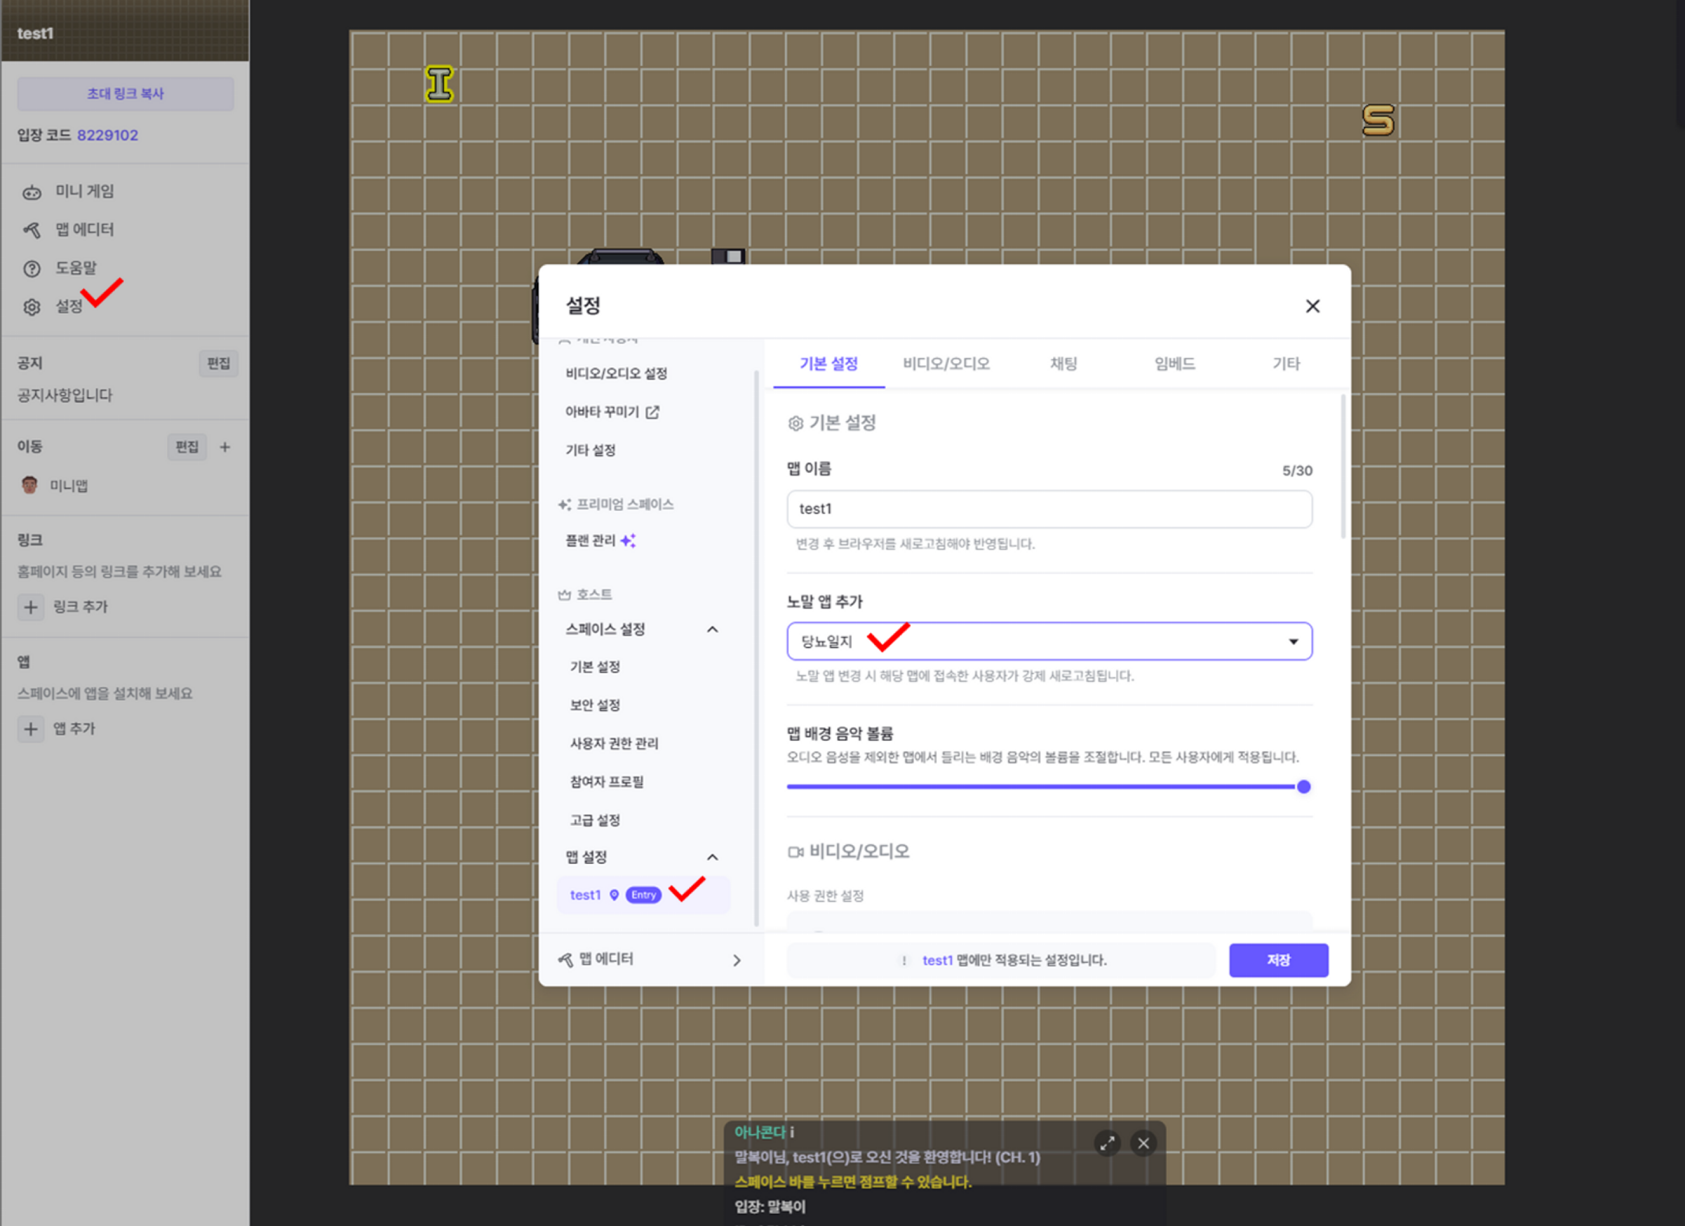Viewport: 1685px width, 1226px height.
Task: Switch to the 임베드 tab
Action: pos(1174,364)
